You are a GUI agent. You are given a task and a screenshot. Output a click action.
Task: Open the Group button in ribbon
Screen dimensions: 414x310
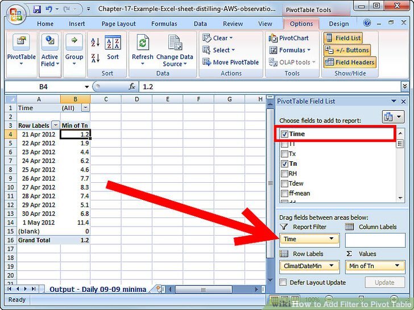pyautogui.click(x=74, y=54)
